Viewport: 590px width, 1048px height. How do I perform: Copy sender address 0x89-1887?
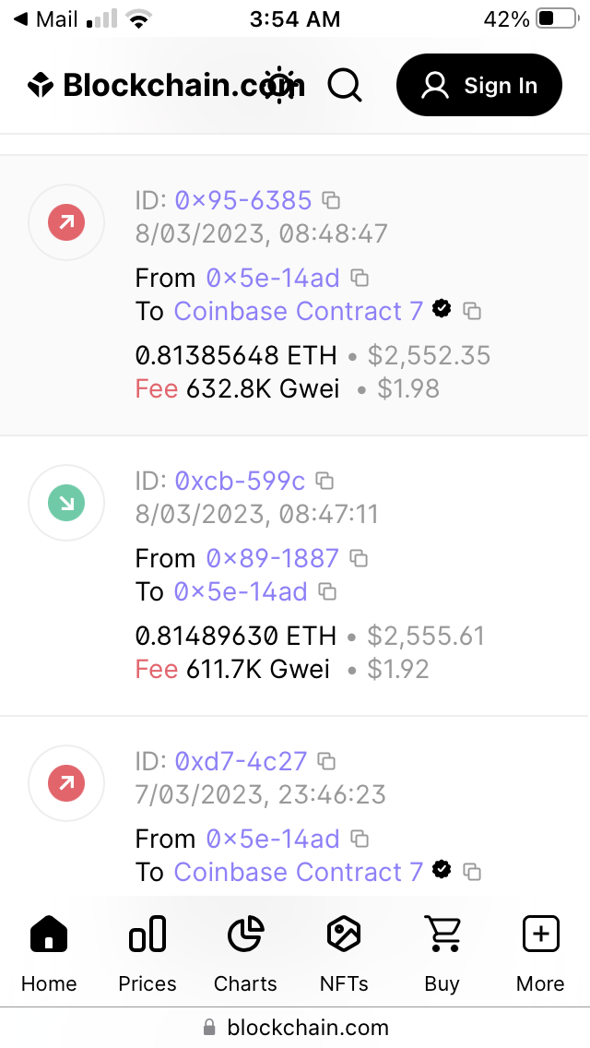(x=360, y=558)
